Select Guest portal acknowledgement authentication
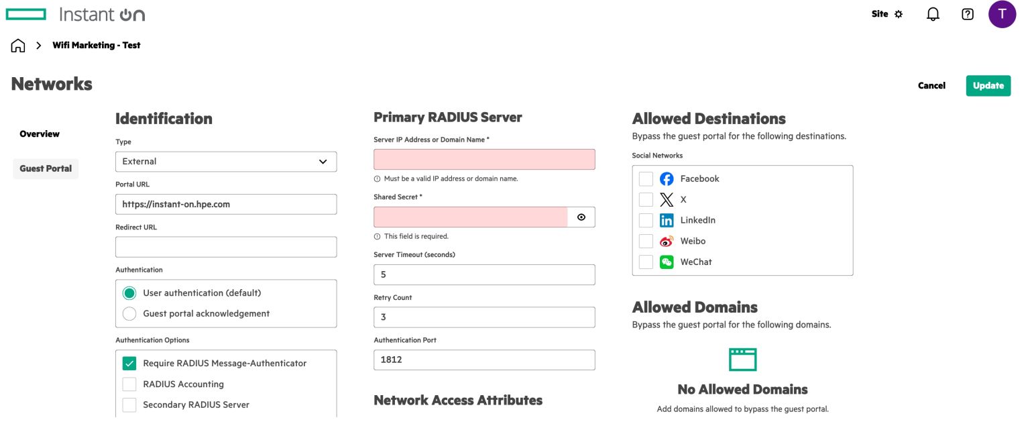 click(129, 313)
